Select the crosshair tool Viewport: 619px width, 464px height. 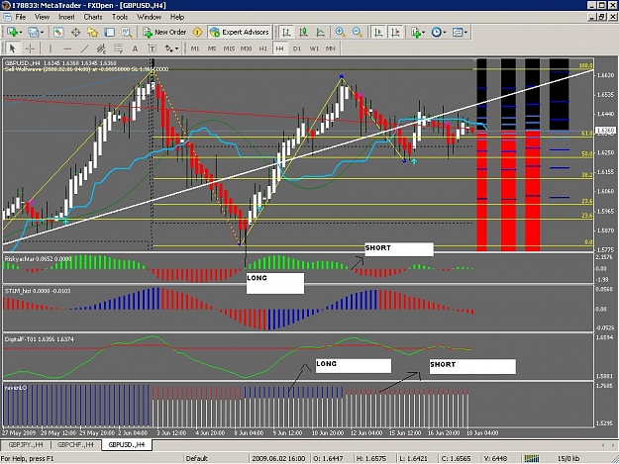point(30,48)
